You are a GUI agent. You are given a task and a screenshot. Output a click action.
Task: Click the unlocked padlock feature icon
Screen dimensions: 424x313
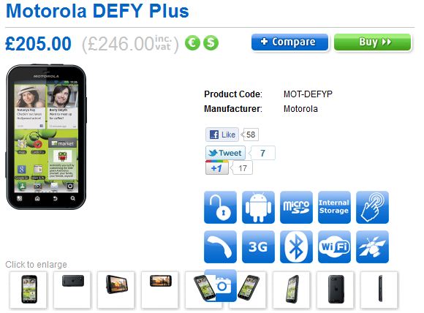[x=220, y=208]
